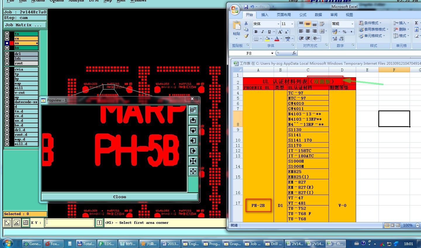Click the fill color bucket icon
Image resolution: width=421 pixels, height=248 pixels.
(x=267, y=38)
